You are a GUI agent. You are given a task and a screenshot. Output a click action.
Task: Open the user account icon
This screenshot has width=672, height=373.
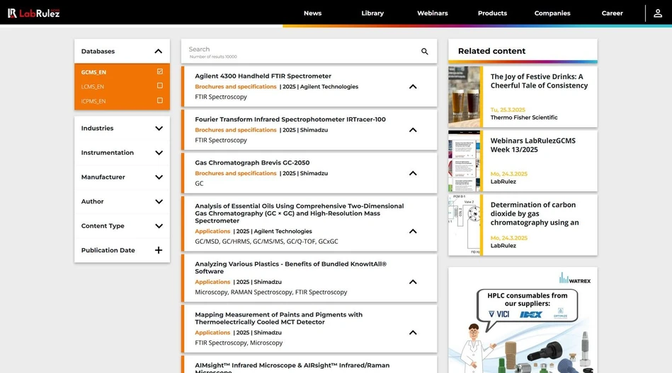657,13
